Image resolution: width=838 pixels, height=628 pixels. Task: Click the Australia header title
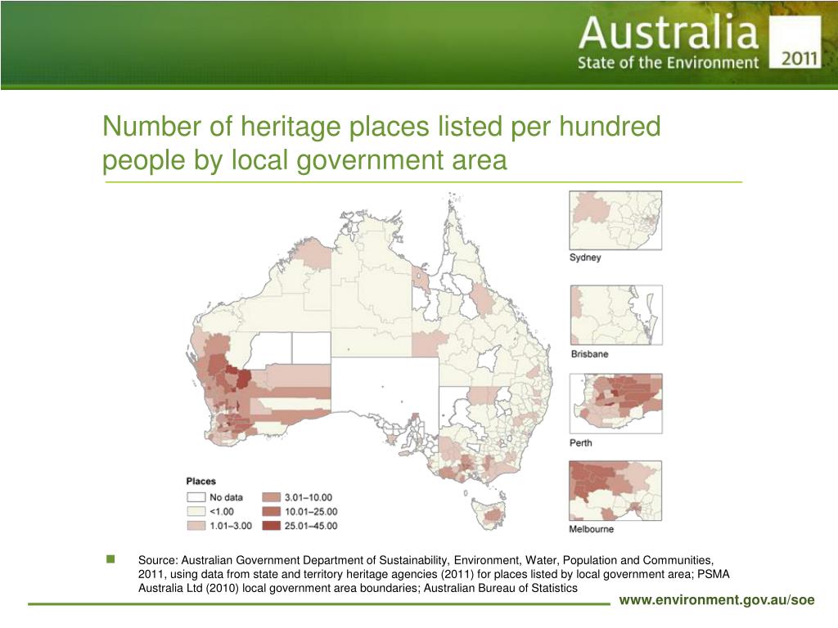[x=668, y=33]
